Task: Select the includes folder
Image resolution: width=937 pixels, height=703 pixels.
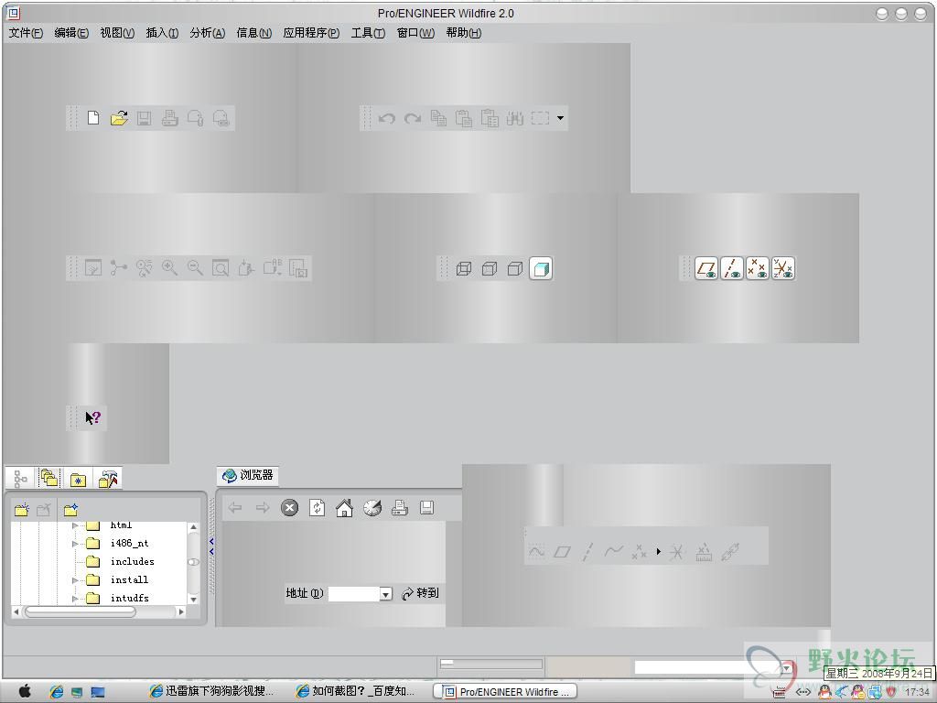Action: 132,561
